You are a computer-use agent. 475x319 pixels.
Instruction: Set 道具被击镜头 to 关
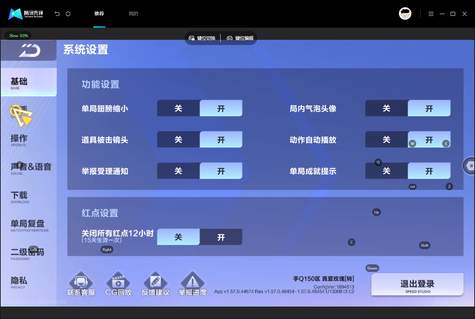178,139
